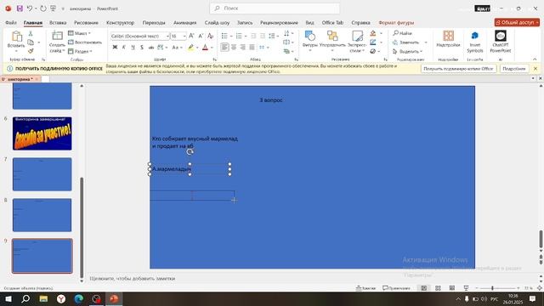The image size is (544, 306).
Task: Collapse the ribbon chevron
Action: (535, 59)
